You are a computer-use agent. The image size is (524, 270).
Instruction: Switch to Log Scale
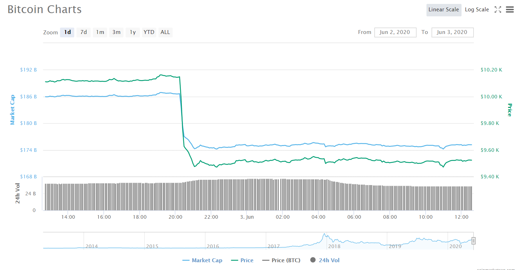[x=477, y=10]
